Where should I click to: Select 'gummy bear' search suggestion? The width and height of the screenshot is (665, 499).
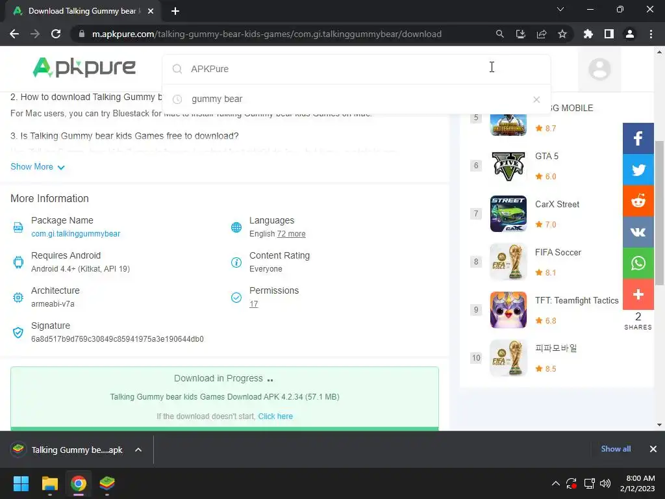point(217,99)
